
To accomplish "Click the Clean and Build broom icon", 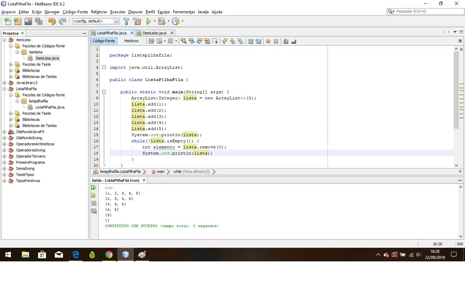I will click(x=137, y=21).
